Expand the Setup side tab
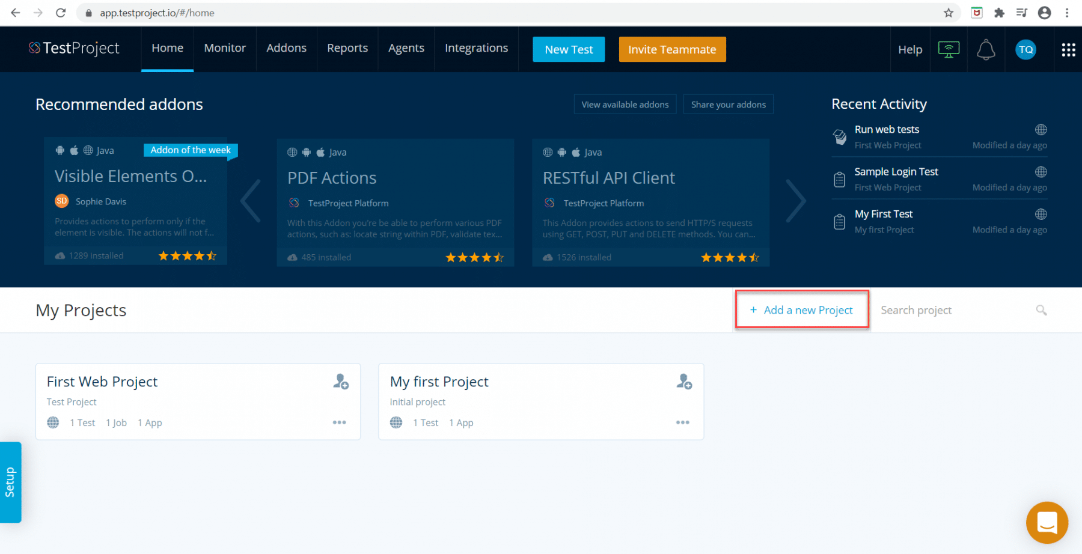 (x=10, y=482)
